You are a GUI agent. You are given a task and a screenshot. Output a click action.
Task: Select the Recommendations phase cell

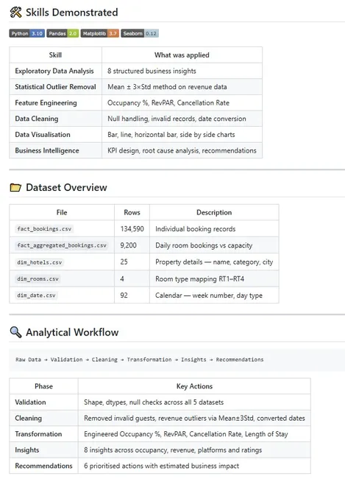[x=43, y=466]
